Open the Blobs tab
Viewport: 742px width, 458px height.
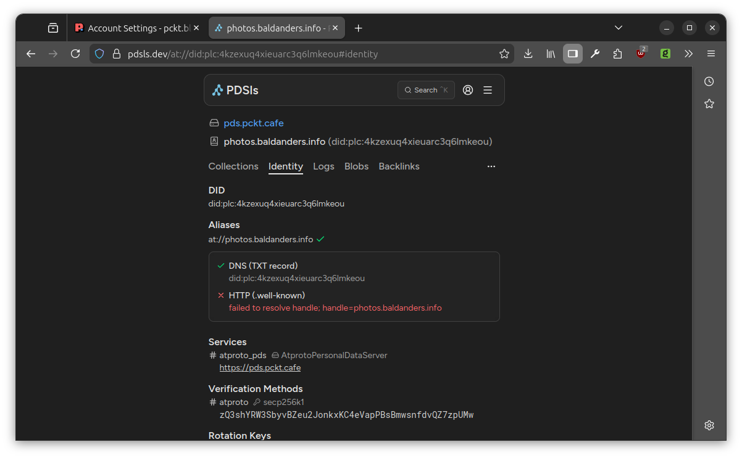tap(356, 166)
